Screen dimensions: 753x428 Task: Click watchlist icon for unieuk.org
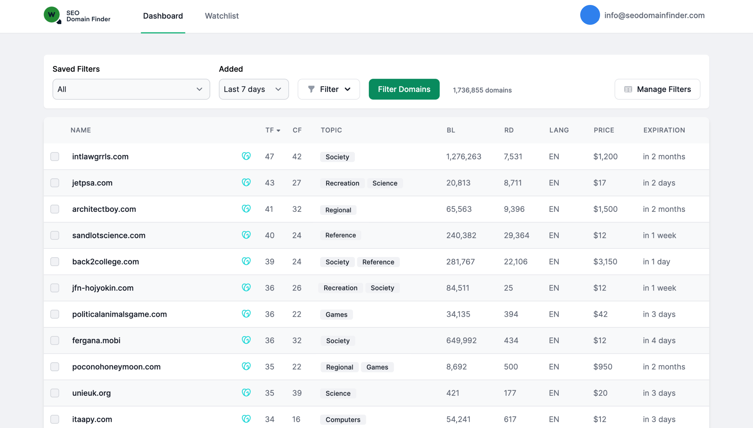click(x=246, y=393)
